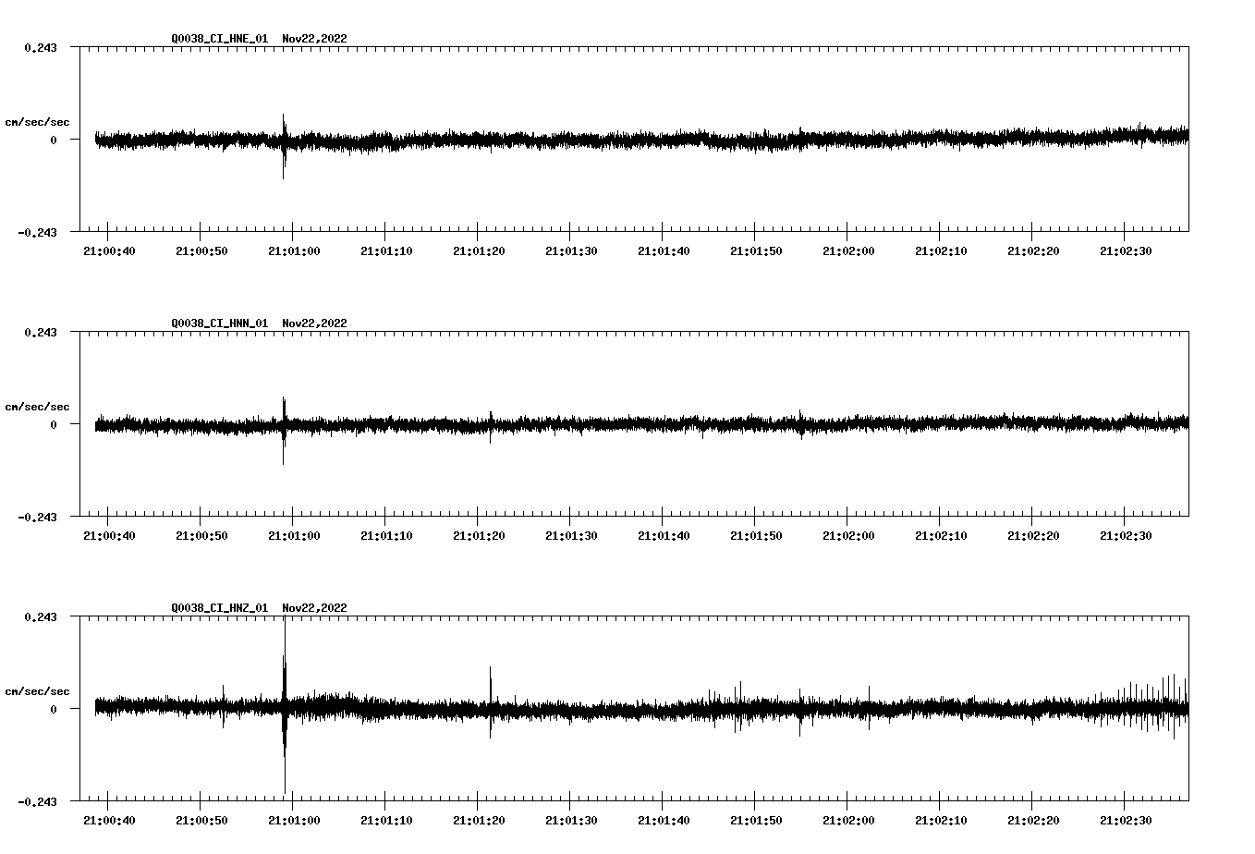
Task: Click Nov22,2022 date on HNN plot
Action: [315, 323]
